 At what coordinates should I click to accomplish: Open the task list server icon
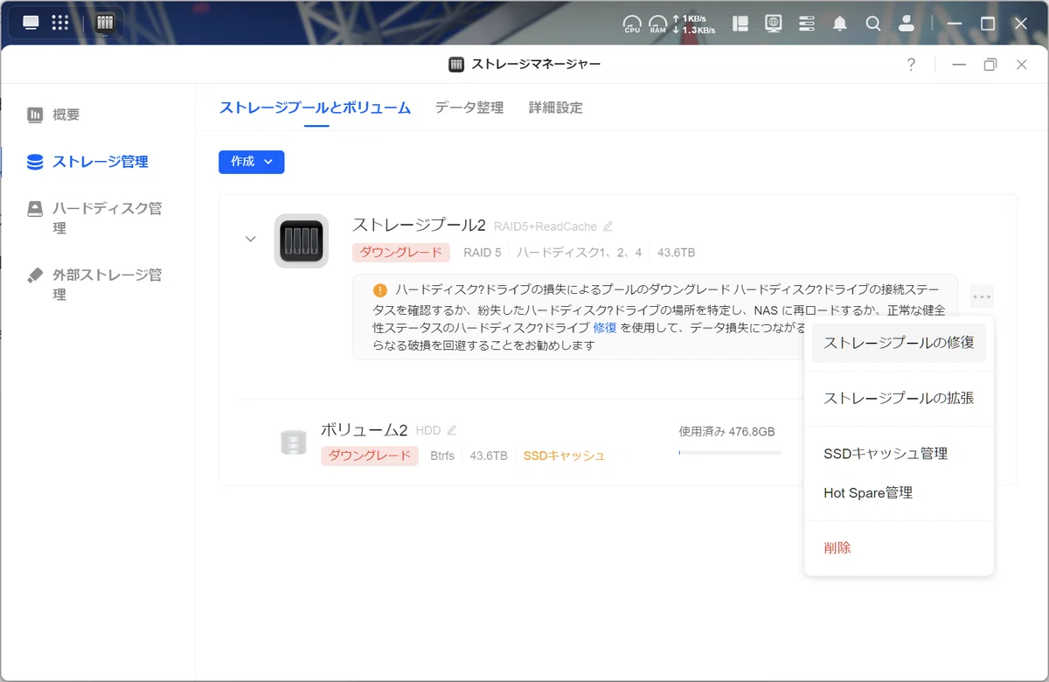click(807, 24)
